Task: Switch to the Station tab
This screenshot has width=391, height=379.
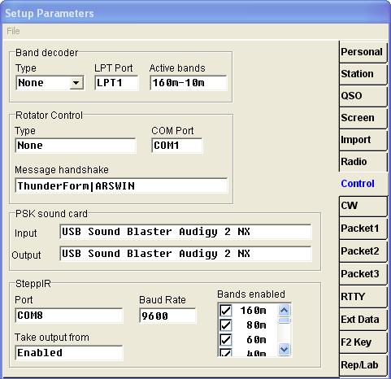Action: (x=363, y=74)
